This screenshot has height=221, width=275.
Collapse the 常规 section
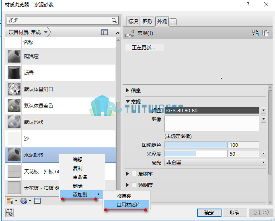[x=128, y=101]
